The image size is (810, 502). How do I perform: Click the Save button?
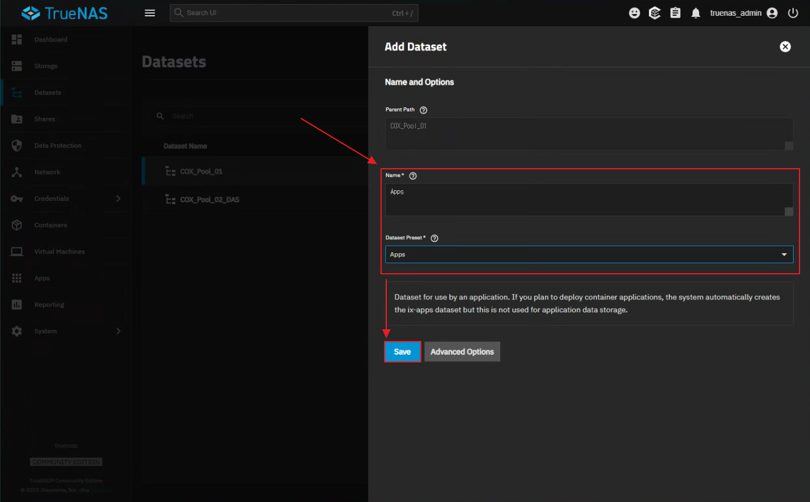402,352
